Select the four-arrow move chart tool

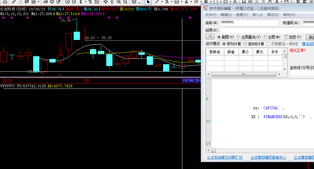(x=106, y=2)
